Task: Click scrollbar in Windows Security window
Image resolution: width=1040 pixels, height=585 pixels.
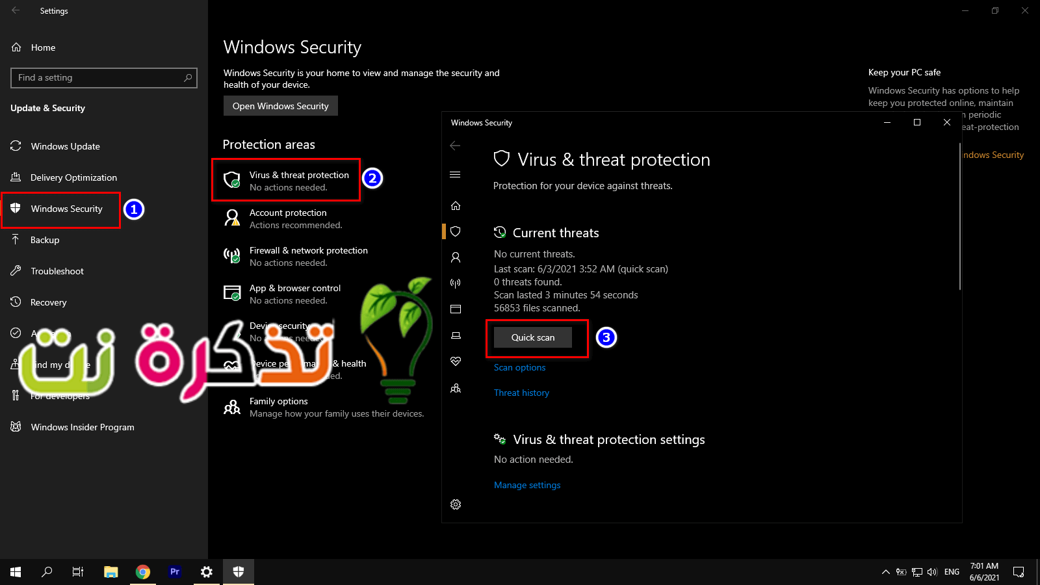Action: click(x=959, y=216)
